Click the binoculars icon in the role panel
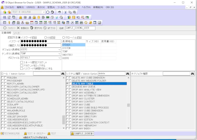The width and height of the screenshot is (197, 140). 63,74
